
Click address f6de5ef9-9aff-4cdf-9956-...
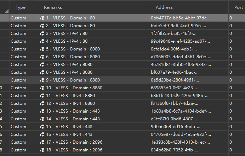click(178, 26)
